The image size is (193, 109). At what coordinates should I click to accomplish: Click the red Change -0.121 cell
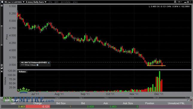38,107
